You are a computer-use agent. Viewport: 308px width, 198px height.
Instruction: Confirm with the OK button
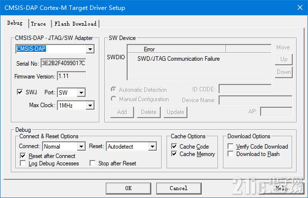pos(129,189)
